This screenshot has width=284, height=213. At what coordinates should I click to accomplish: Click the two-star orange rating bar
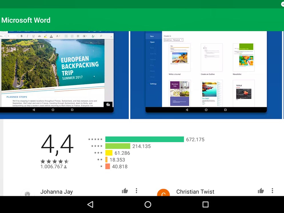coord(107,159)
